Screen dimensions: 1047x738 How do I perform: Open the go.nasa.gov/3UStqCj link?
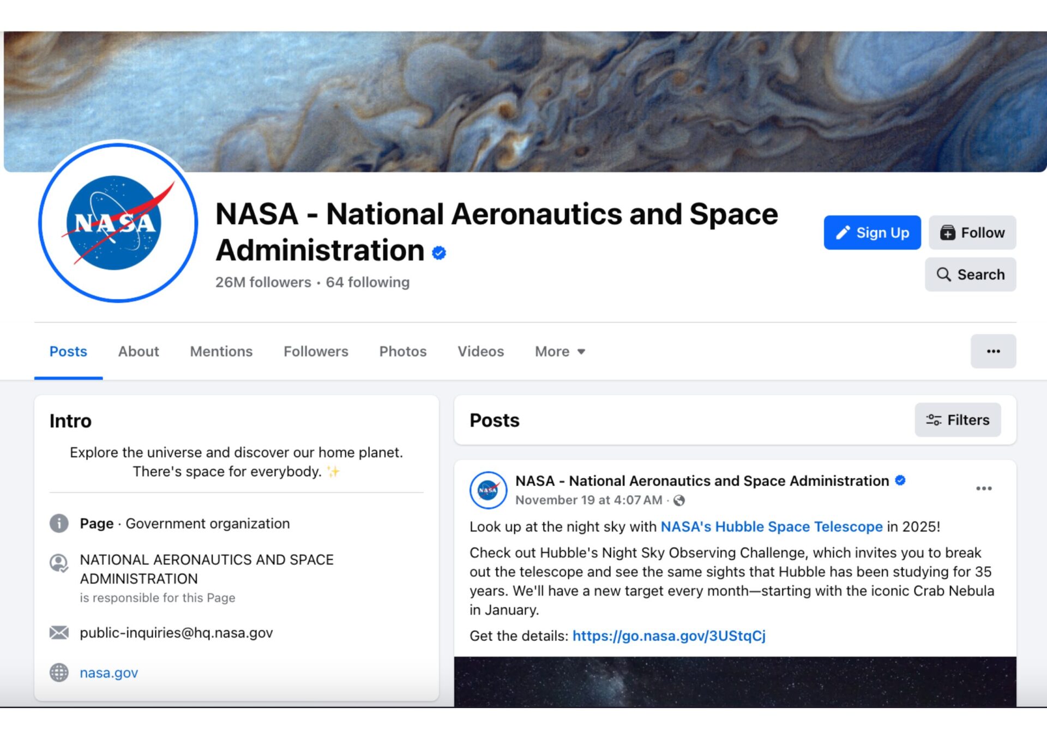(x=669, y=635)
